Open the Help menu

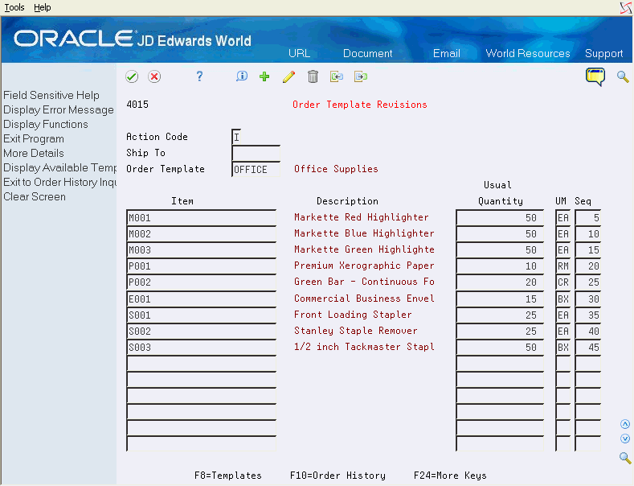point(43,7)
